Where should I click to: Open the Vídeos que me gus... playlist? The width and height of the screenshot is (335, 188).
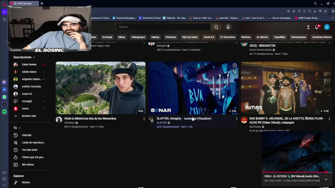click(33, 157)
